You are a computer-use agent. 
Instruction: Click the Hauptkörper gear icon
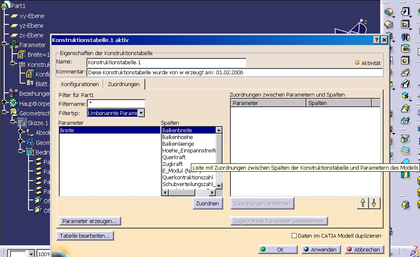tap(14, 103)
